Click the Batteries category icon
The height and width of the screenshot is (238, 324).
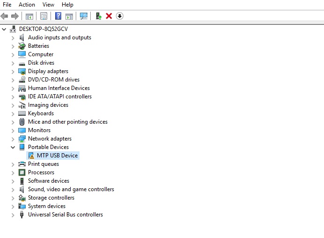pyautogui.click(x=22, y=46)
